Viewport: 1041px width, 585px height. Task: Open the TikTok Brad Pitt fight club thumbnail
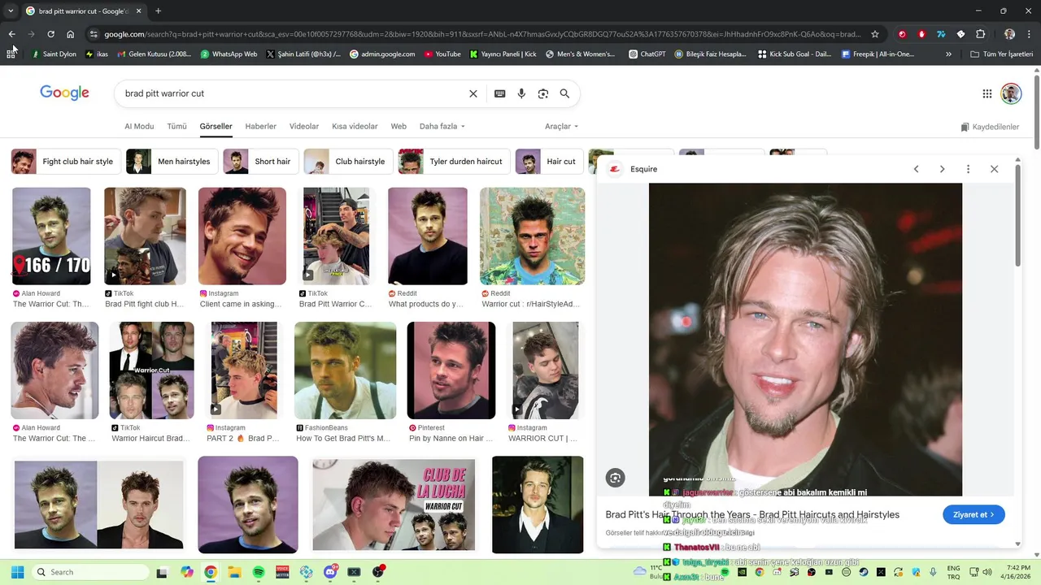145,236
